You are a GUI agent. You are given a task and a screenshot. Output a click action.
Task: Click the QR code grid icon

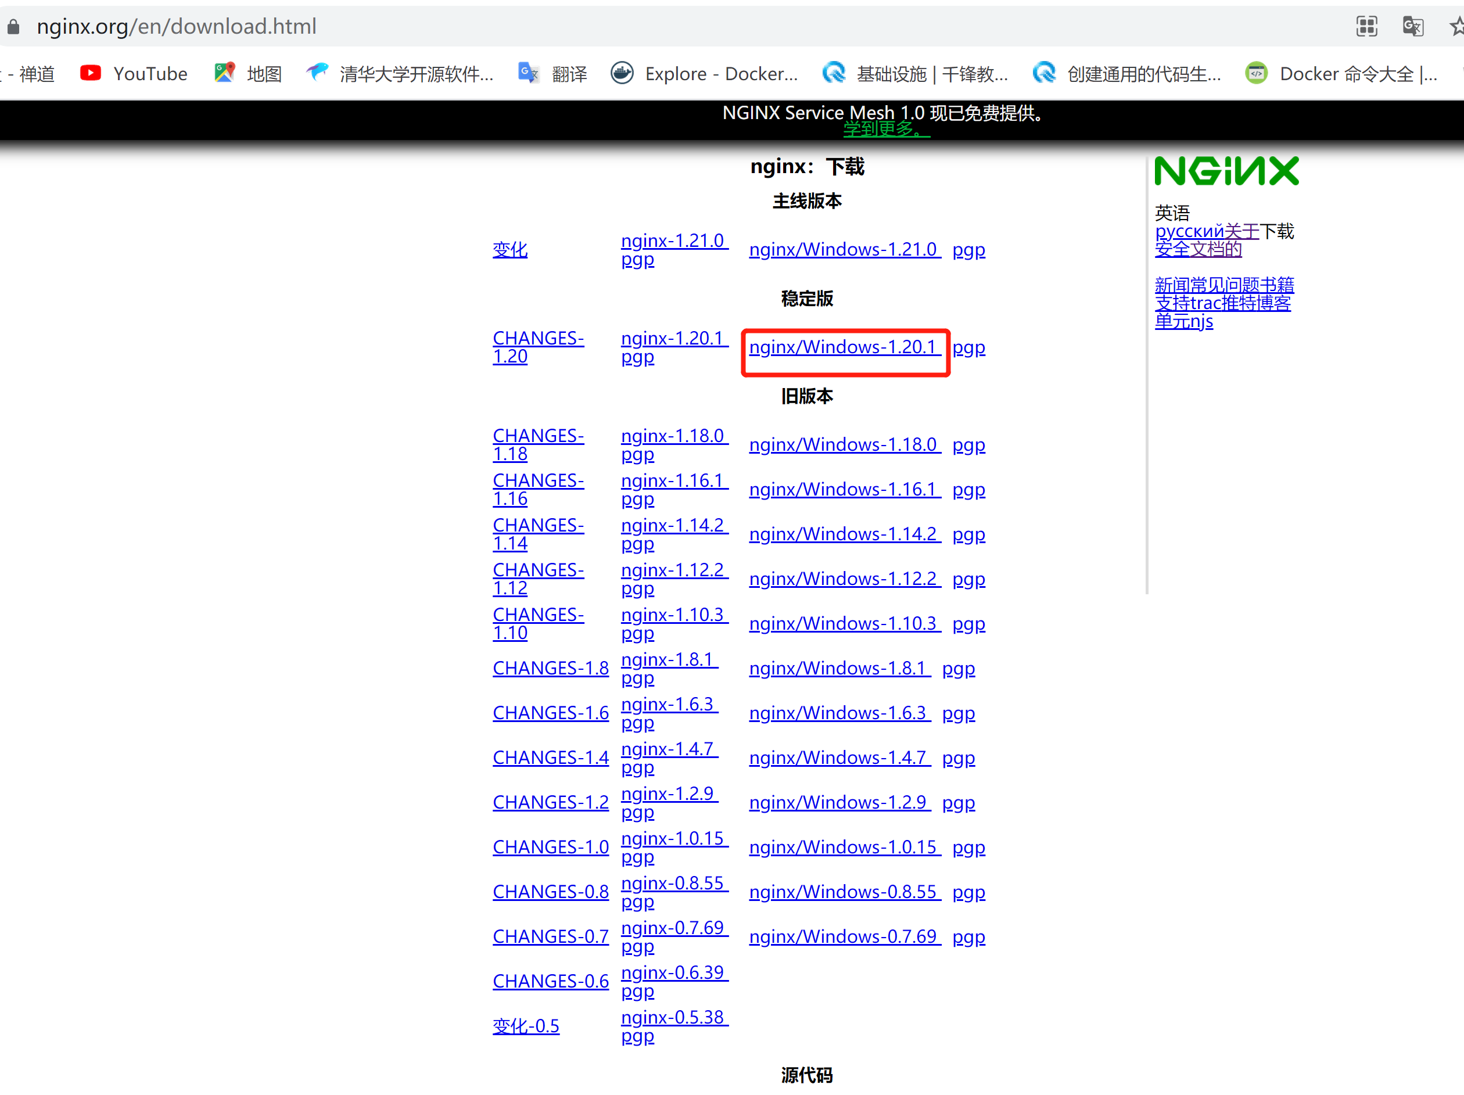(x=1367, y=27)
